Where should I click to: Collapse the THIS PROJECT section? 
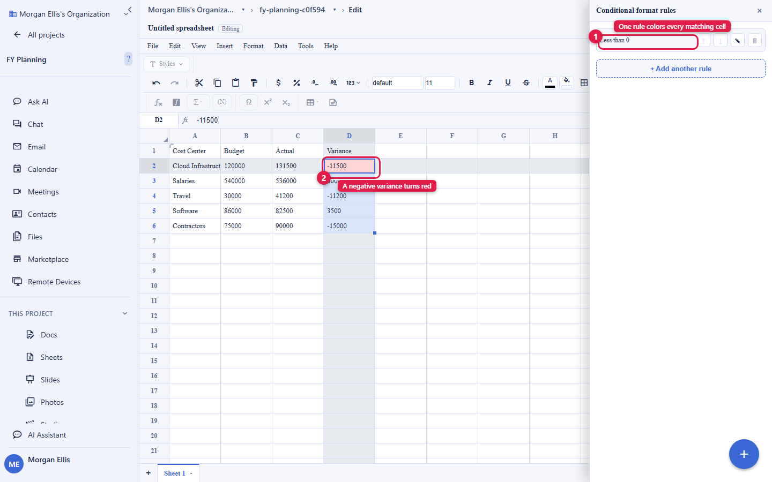pyautogui.click(x=125, y=313)
